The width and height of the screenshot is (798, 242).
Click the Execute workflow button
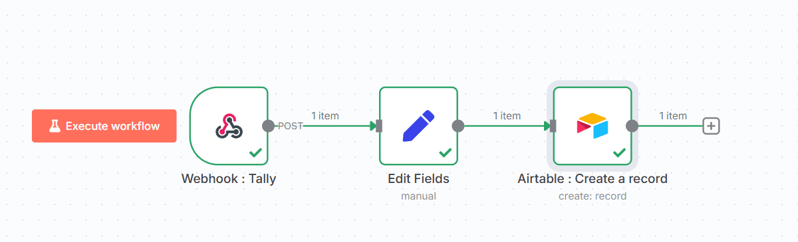(104, 126)
